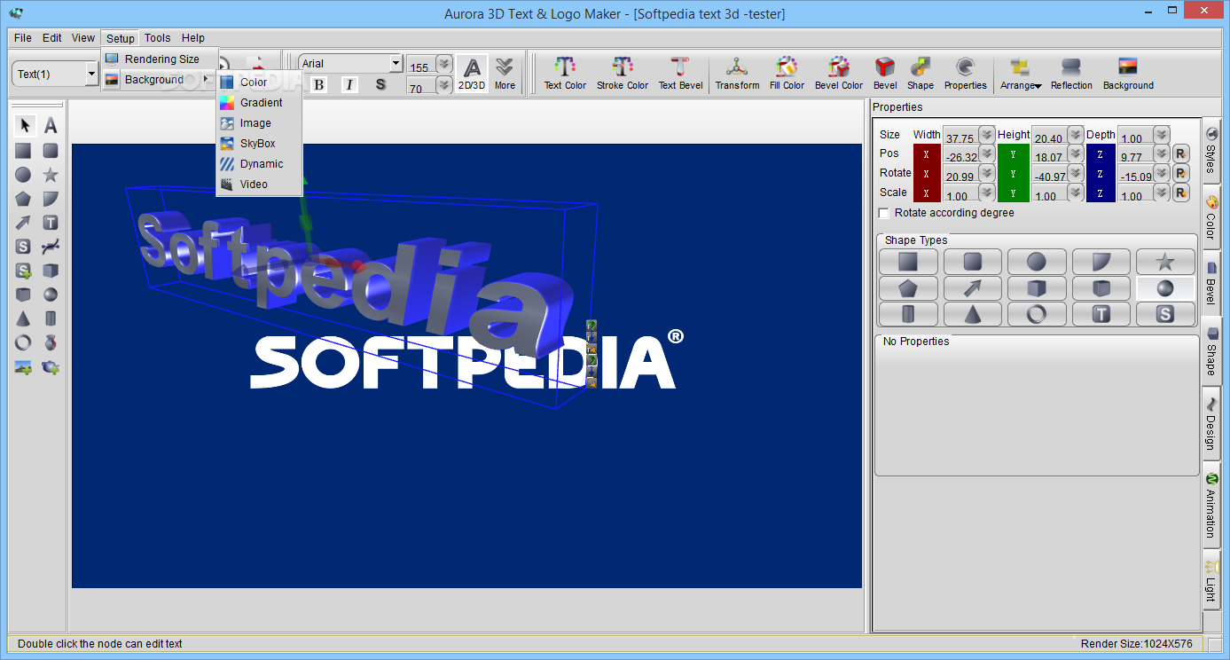
Task: Reset the Pos row values
Action: click(1180, 153)
